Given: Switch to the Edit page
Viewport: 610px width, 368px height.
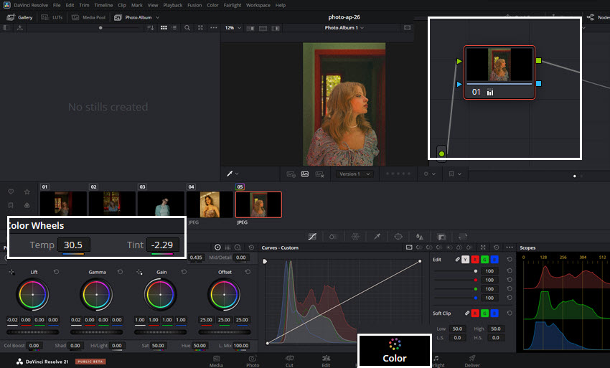Looking at the screenshot, I should pyautogui.click(x=326, y=361).
